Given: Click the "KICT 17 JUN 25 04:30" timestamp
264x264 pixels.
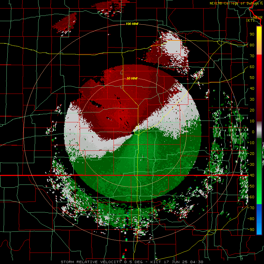Looking at the screenshot, I should coord(177,262).
